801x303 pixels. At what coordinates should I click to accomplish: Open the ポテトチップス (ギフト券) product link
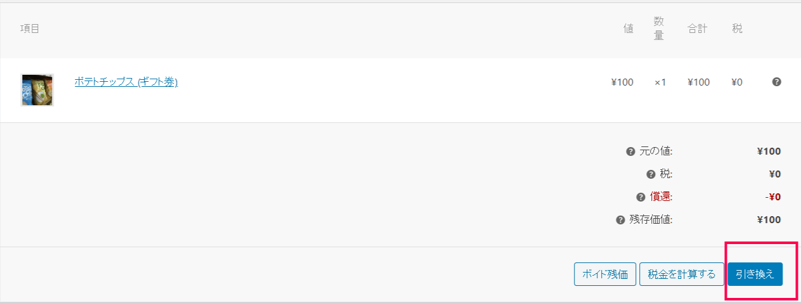[126, 82]
